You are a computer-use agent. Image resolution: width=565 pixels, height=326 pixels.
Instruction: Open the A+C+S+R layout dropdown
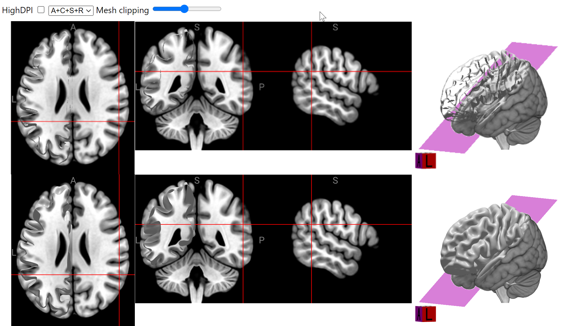(71, 11)
